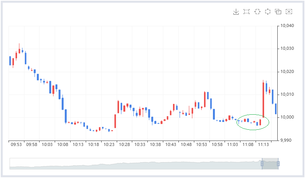Viewport: 306px width, 178px height.
Task: Select the 10:48 time label
Action: pos(186,144)
